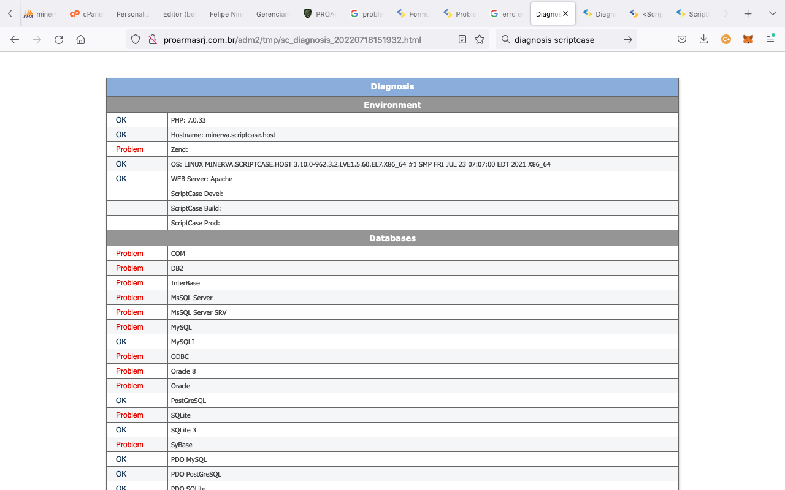Switch to the Google erro e tab
785x490 pixels.
point(507,13)
